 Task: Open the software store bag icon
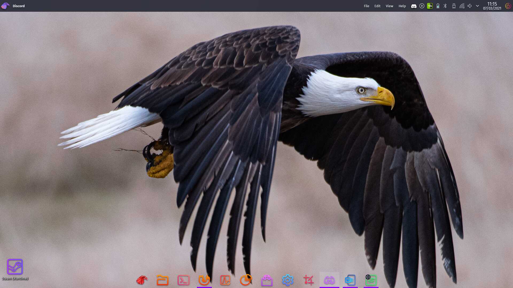[x=267, y=280]
